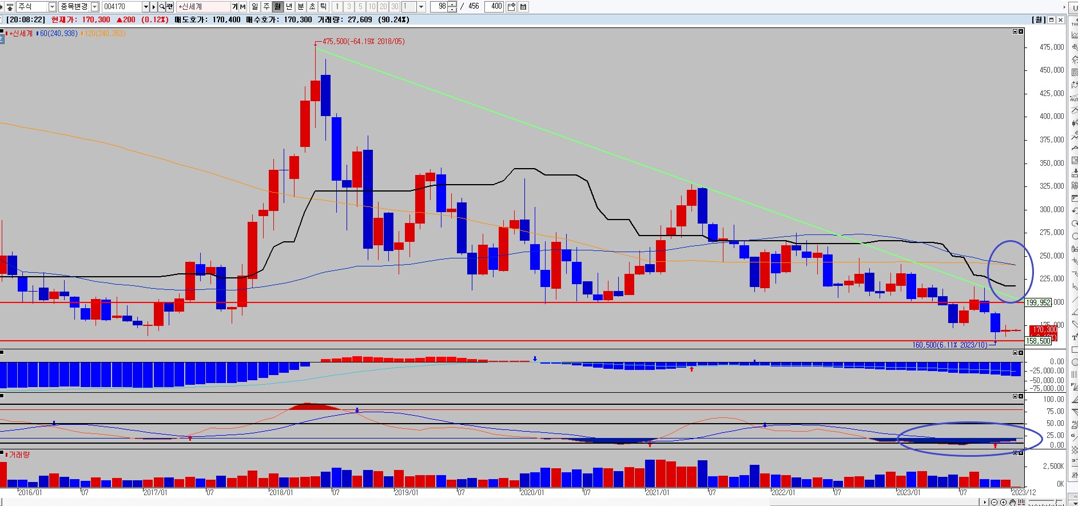This screenshot has height=506, width=1078.
Task: Select the monthly 월 period button
Action: click(x=278, y=6)
